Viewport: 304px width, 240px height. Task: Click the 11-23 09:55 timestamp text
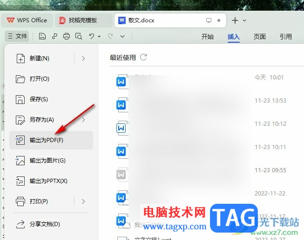click(270, 170)
